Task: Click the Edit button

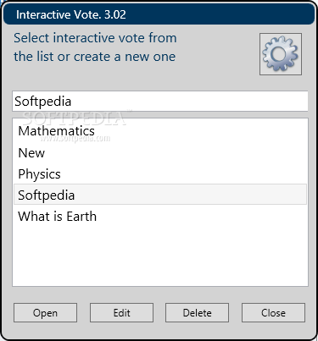Action: pos(121,312)
